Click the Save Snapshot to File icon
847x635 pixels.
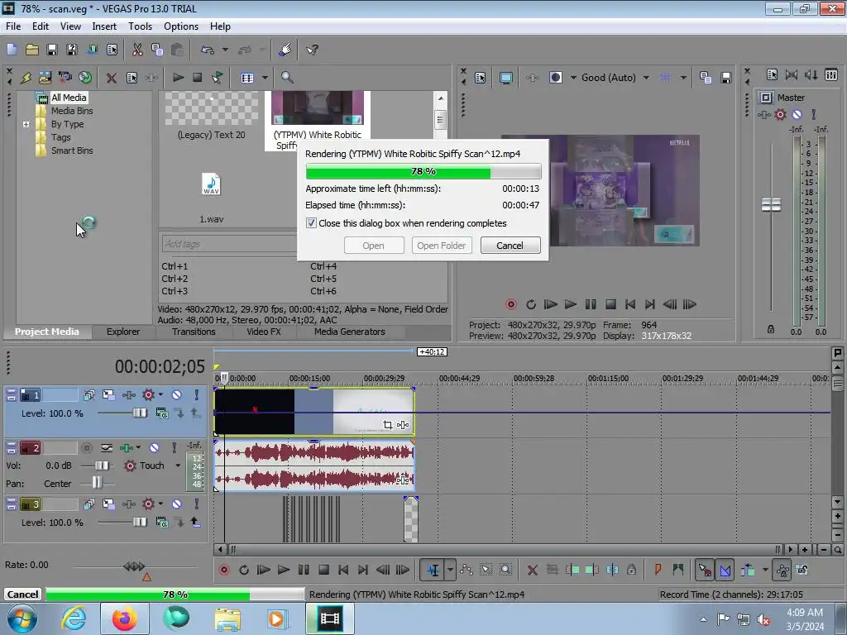click(x=726, y=78)
